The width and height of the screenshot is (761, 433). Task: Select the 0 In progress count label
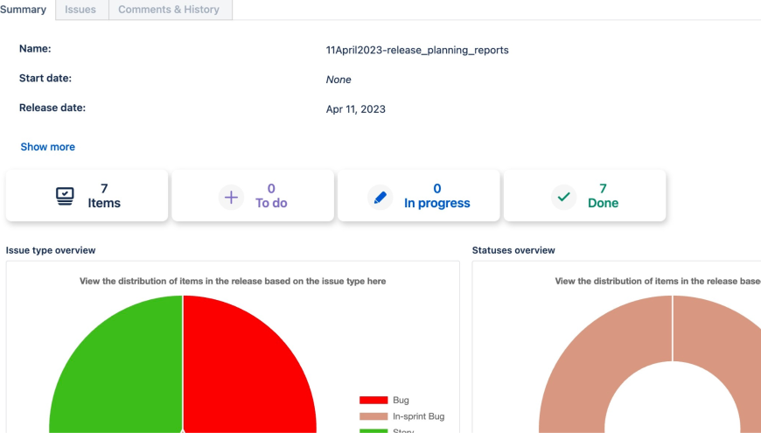pyautogui.click(x=436, y=196)
